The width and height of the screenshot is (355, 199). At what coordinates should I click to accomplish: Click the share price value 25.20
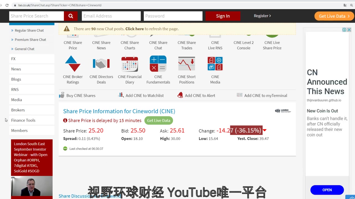96,130
